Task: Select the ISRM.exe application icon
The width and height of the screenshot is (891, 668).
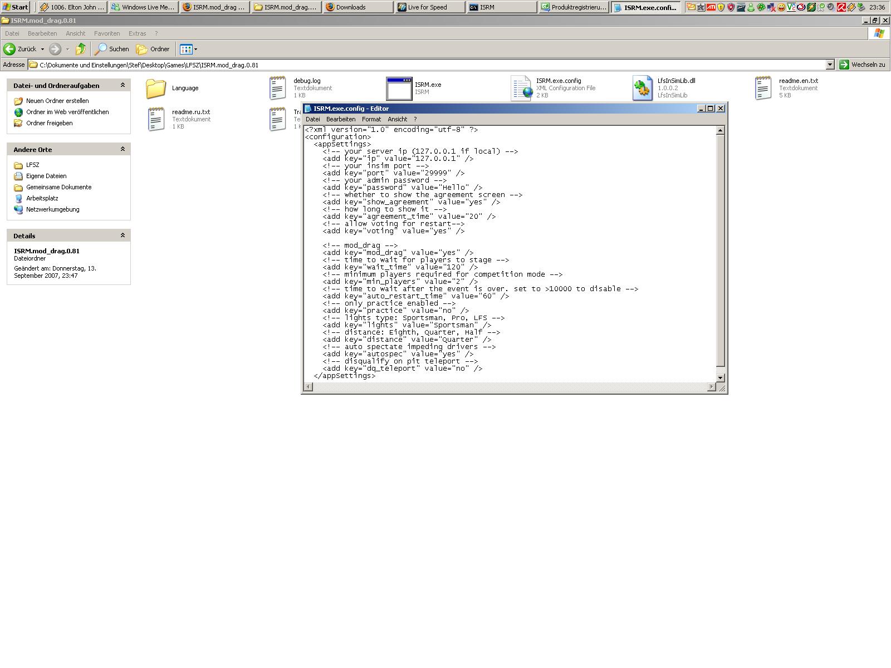Action: 399,88
